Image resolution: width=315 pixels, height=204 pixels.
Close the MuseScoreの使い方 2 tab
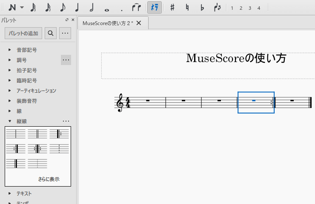click(139, 23)
